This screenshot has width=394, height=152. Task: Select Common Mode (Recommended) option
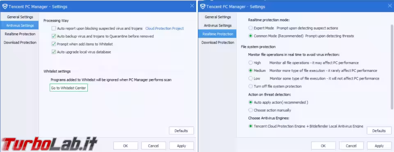coord(250,36)
